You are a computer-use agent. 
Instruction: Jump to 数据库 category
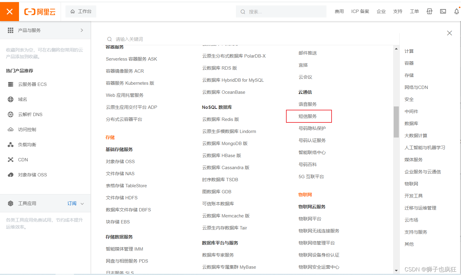tap(411, 123)
